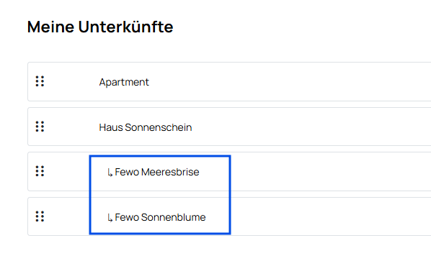Click the sub-unit arrow before Fewo Meeresbrise
This screenshot has width=431, height=261.
pyautogui.click(x=110, y=173)
